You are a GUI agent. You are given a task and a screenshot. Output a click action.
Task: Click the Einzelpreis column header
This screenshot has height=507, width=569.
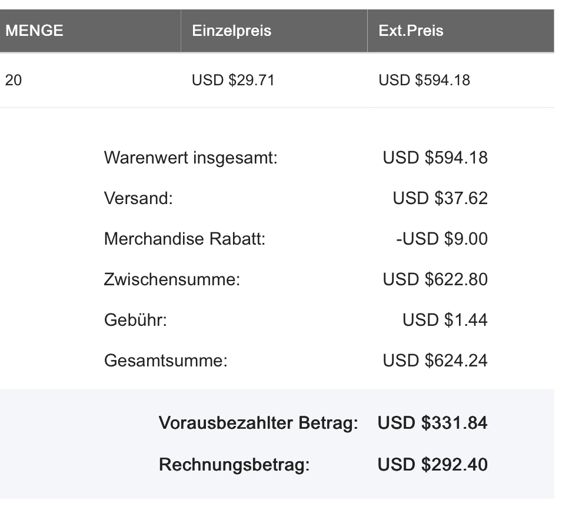pos(231,31)
